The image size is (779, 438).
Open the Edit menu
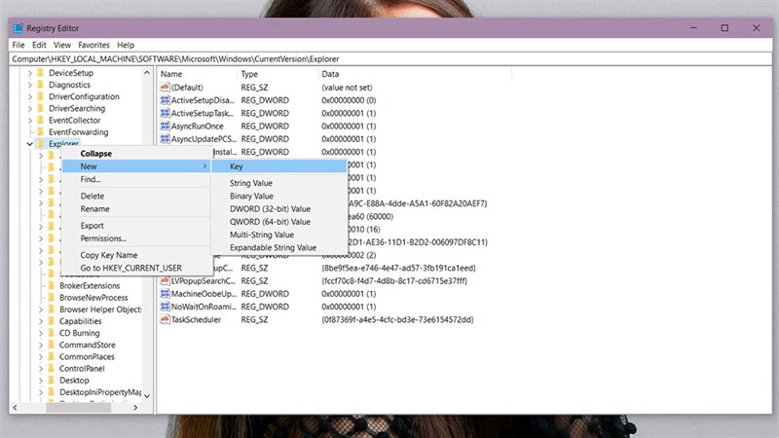tap(39, 45)
